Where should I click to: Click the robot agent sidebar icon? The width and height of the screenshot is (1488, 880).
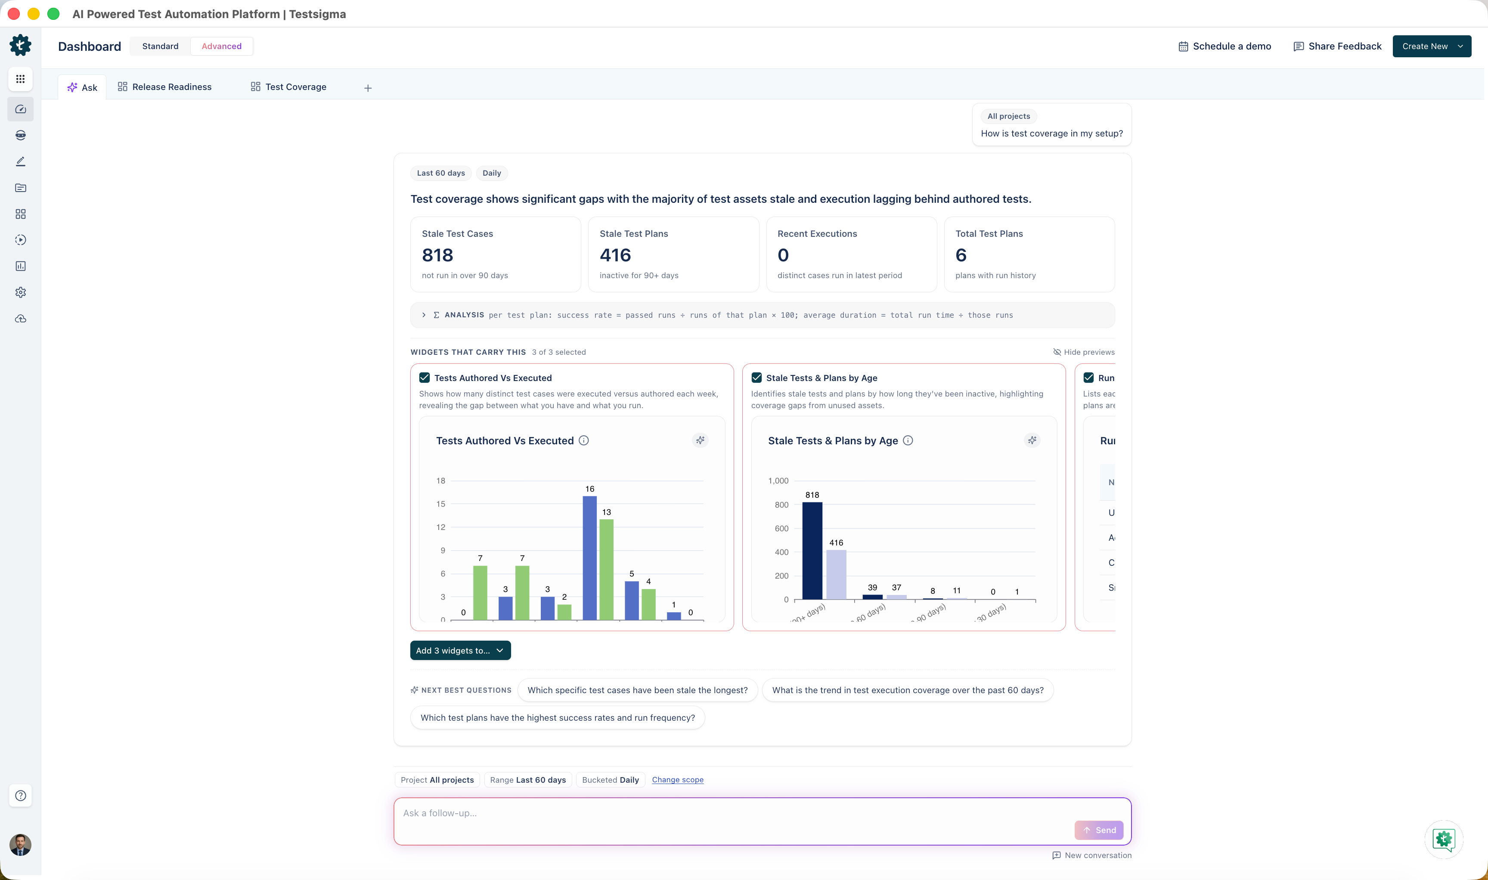click(20, 135)
